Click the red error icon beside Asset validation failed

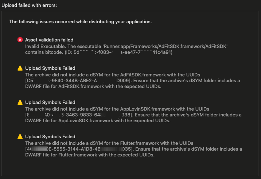pyautogui.click(x=20, y=40)
